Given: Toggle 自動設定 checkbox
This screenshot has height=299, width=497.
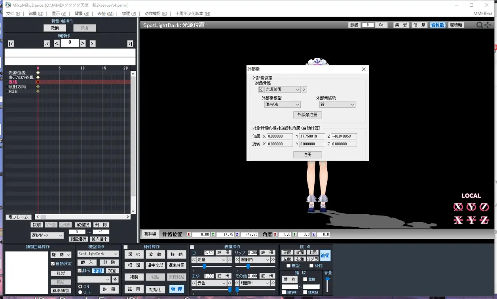Looking at the screenshot, I should tap(53, 264).
